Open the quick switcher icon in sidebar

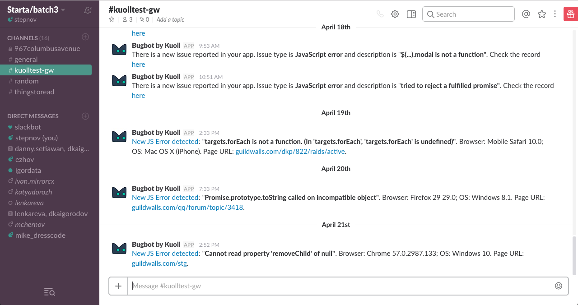tap(50, 292)
